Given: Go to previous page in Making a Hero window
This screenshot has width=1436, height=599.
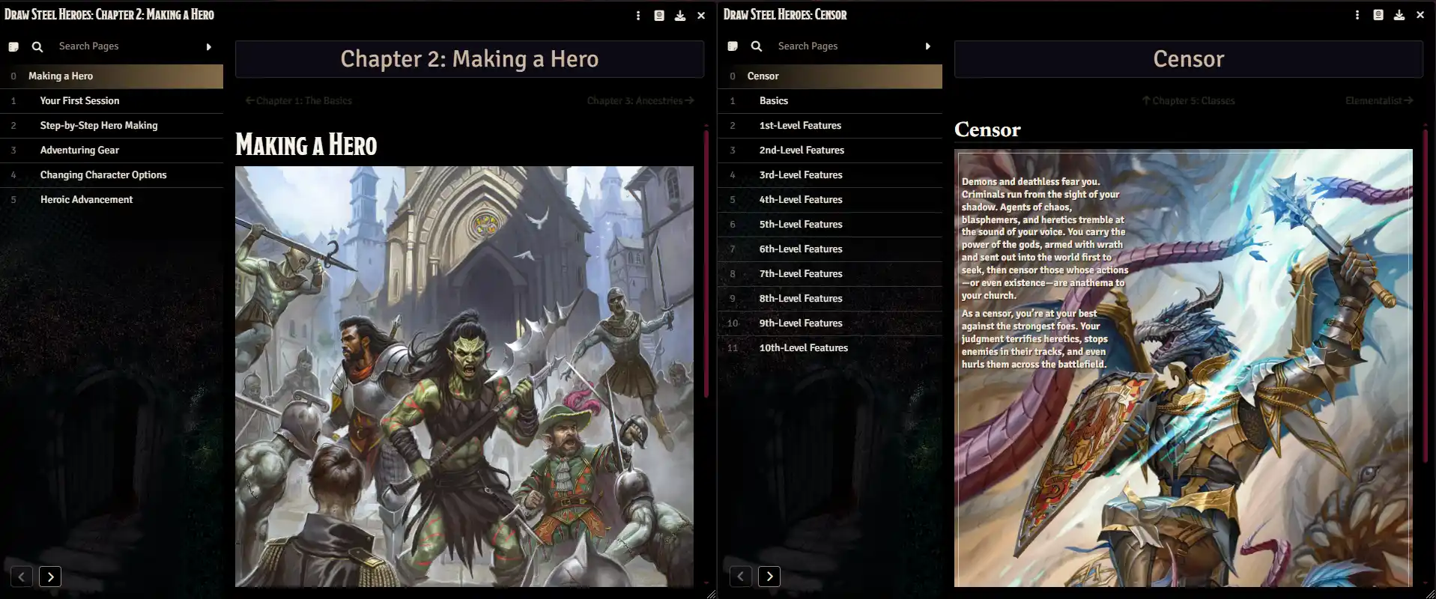Looking at the screenshot, I should 22,577.
